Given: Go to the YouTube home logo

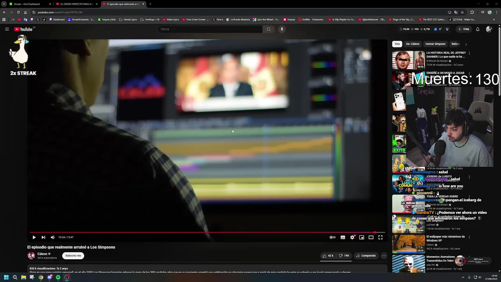Looking at the screenshot, I should [23, 29].
